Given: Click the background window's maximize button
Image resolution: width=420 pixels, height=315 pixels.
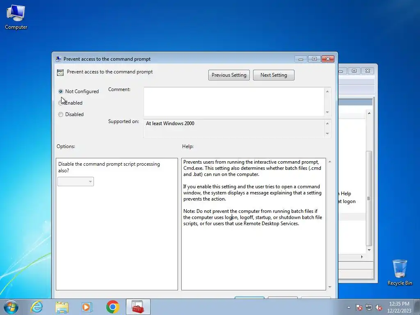Looking at the screenshot, I should point(354,71).
